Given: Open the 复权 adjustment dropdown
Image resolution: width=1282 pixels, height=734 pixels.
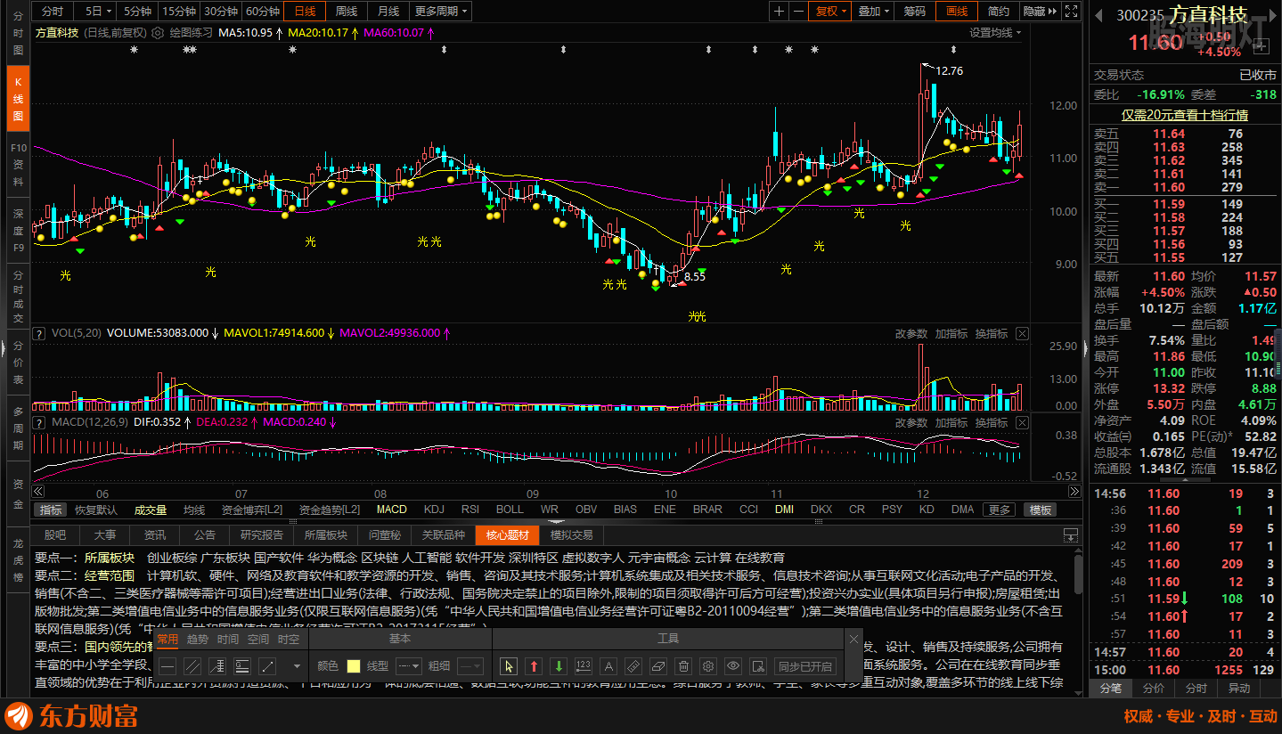Looking at the screenshot, I should [831, 11].
